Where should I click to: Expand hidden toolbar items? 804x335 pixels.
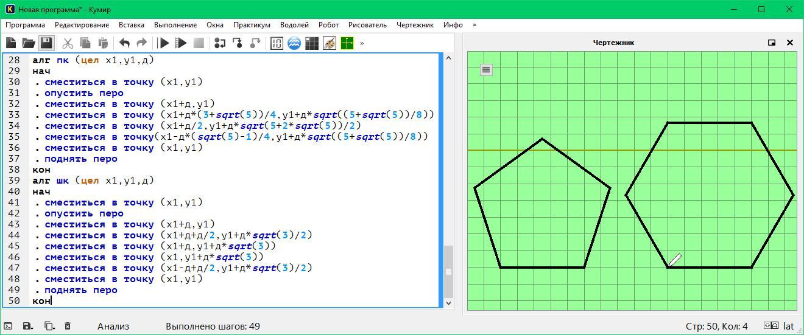click(x=362, y=43)
